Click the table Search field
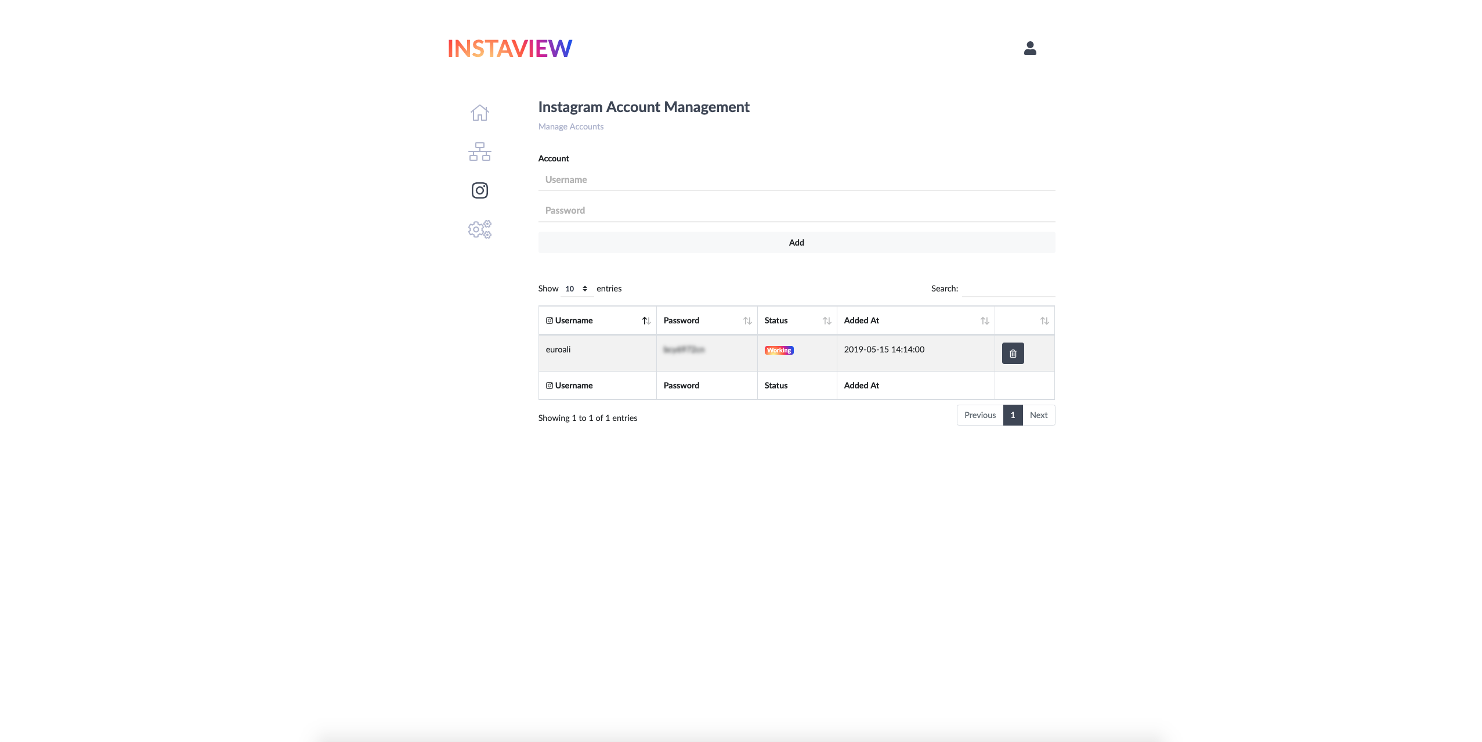This screenshot has width=1482, height=742. point(1008,289)
